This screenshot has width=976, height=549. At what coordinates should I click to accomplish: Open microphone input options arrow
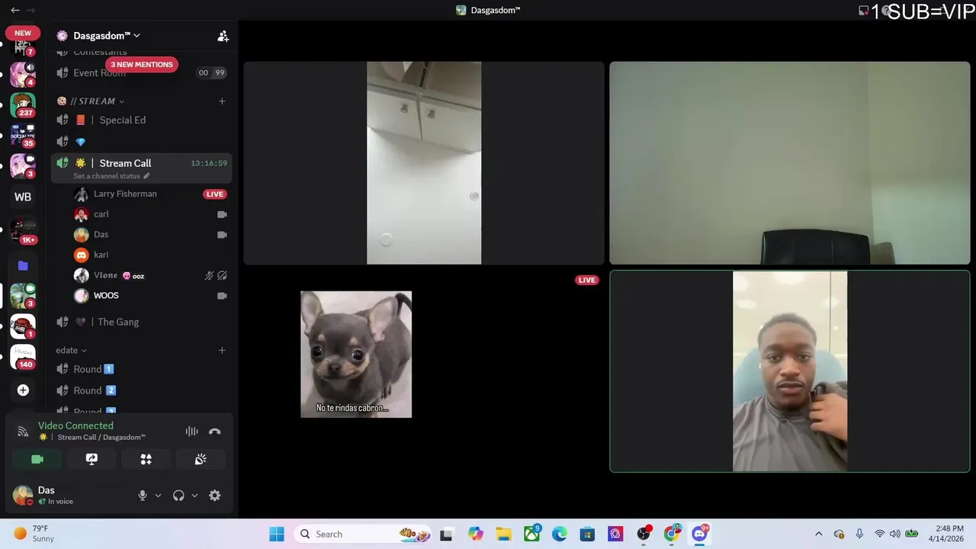tap(158, 496)
